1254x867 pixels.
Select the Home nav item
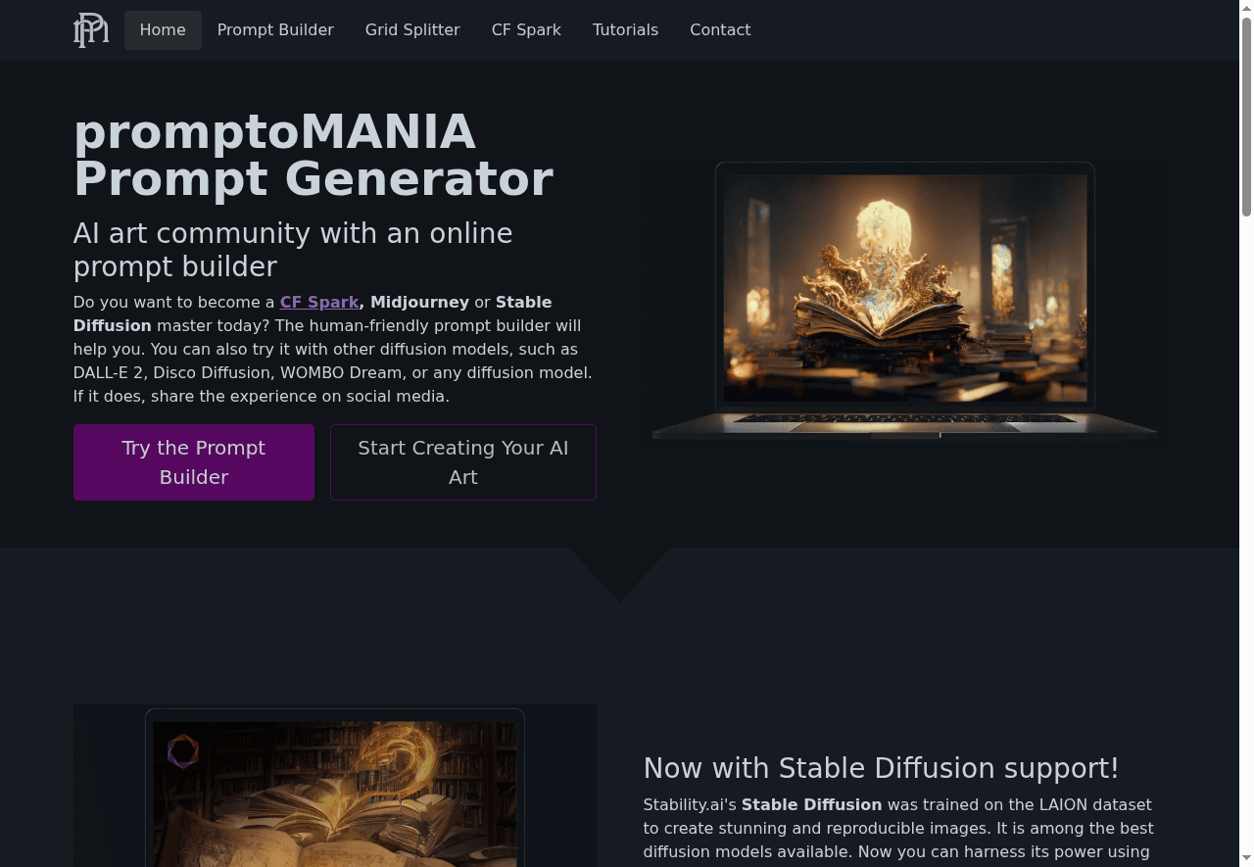pyautogui.click(x=163, y=30)
